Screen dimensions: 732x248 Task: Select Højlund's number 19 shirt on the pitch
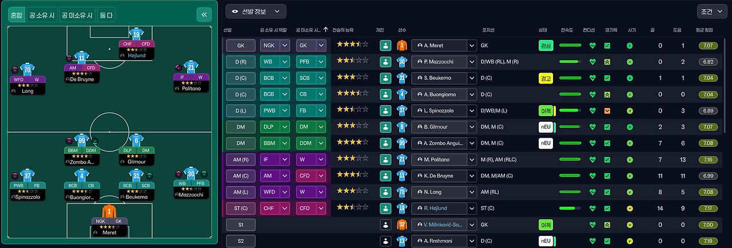[136, 34]
